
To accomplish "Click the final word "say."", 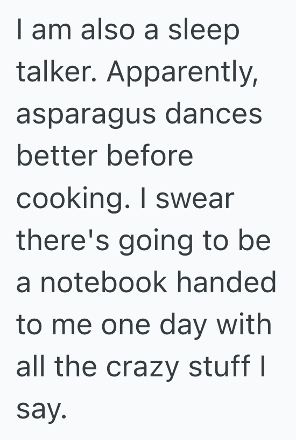I will [41, 410].
